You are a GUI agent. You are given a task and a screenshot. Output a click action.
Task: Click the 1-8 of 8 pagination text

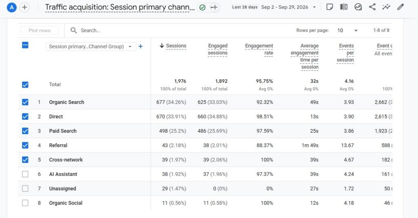coord(381,30)
